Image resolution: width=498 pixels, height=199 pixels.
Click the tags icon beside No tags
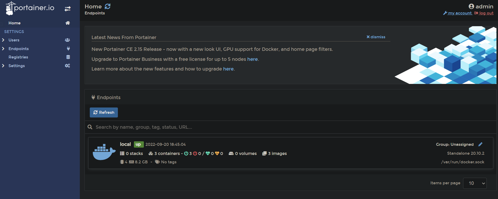coord(157,162)
